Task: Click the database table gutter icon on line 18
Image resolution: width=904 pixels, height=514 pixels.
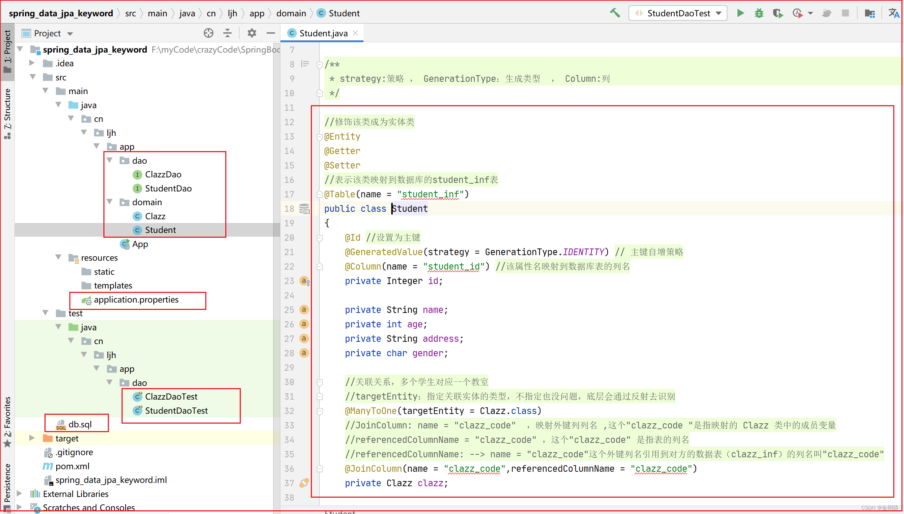Action: pyautogui.click(x=304, y=209)
